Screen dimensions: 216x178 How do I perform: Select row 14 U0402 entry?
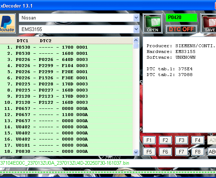pyautogui.click(x=66, y=127)
